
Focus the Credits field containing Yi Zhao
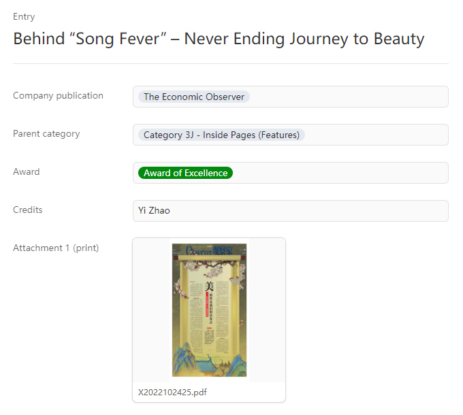coord(290,211)
